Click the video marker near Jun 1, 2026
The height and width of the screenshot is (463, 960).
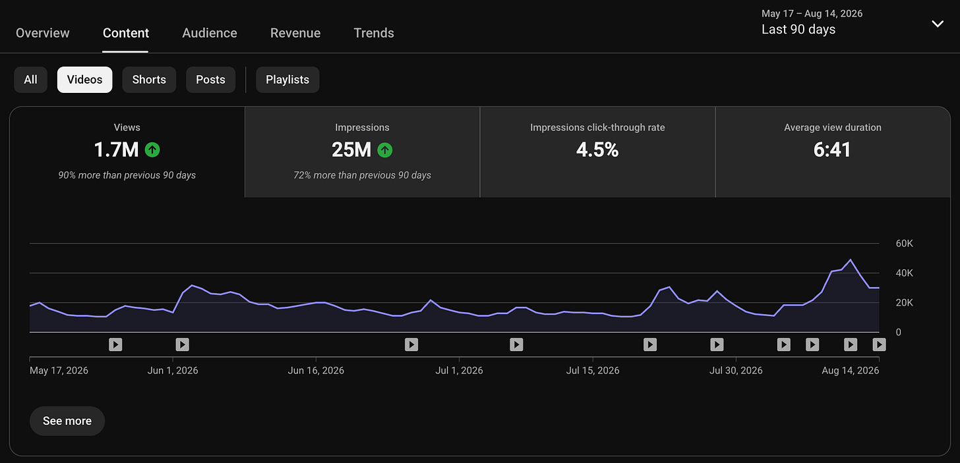[183, 344]
